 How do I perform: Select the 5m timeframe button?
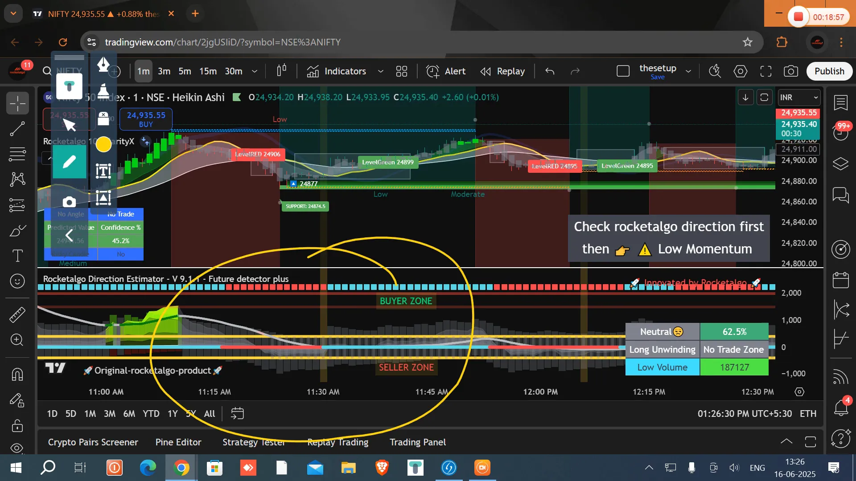click(x=185, y=71)
